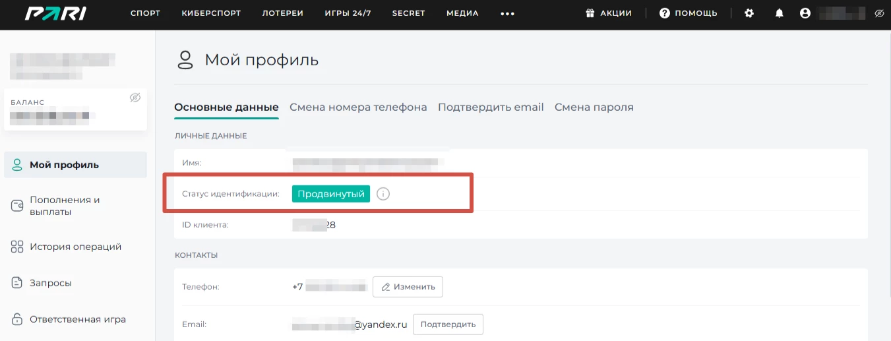Click the identification status info icon
The image size is (891, 341).
click(x=383, y=194)
